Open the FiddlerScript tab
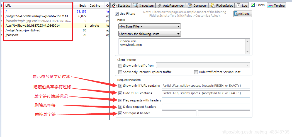The height and width of the screenshot is (137, 292). tap(222, 5)
